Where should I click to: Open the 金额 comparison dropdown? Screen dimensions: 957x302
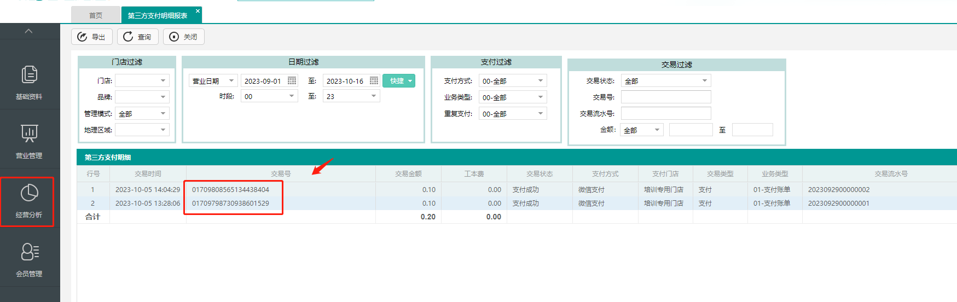pos(642,130)
